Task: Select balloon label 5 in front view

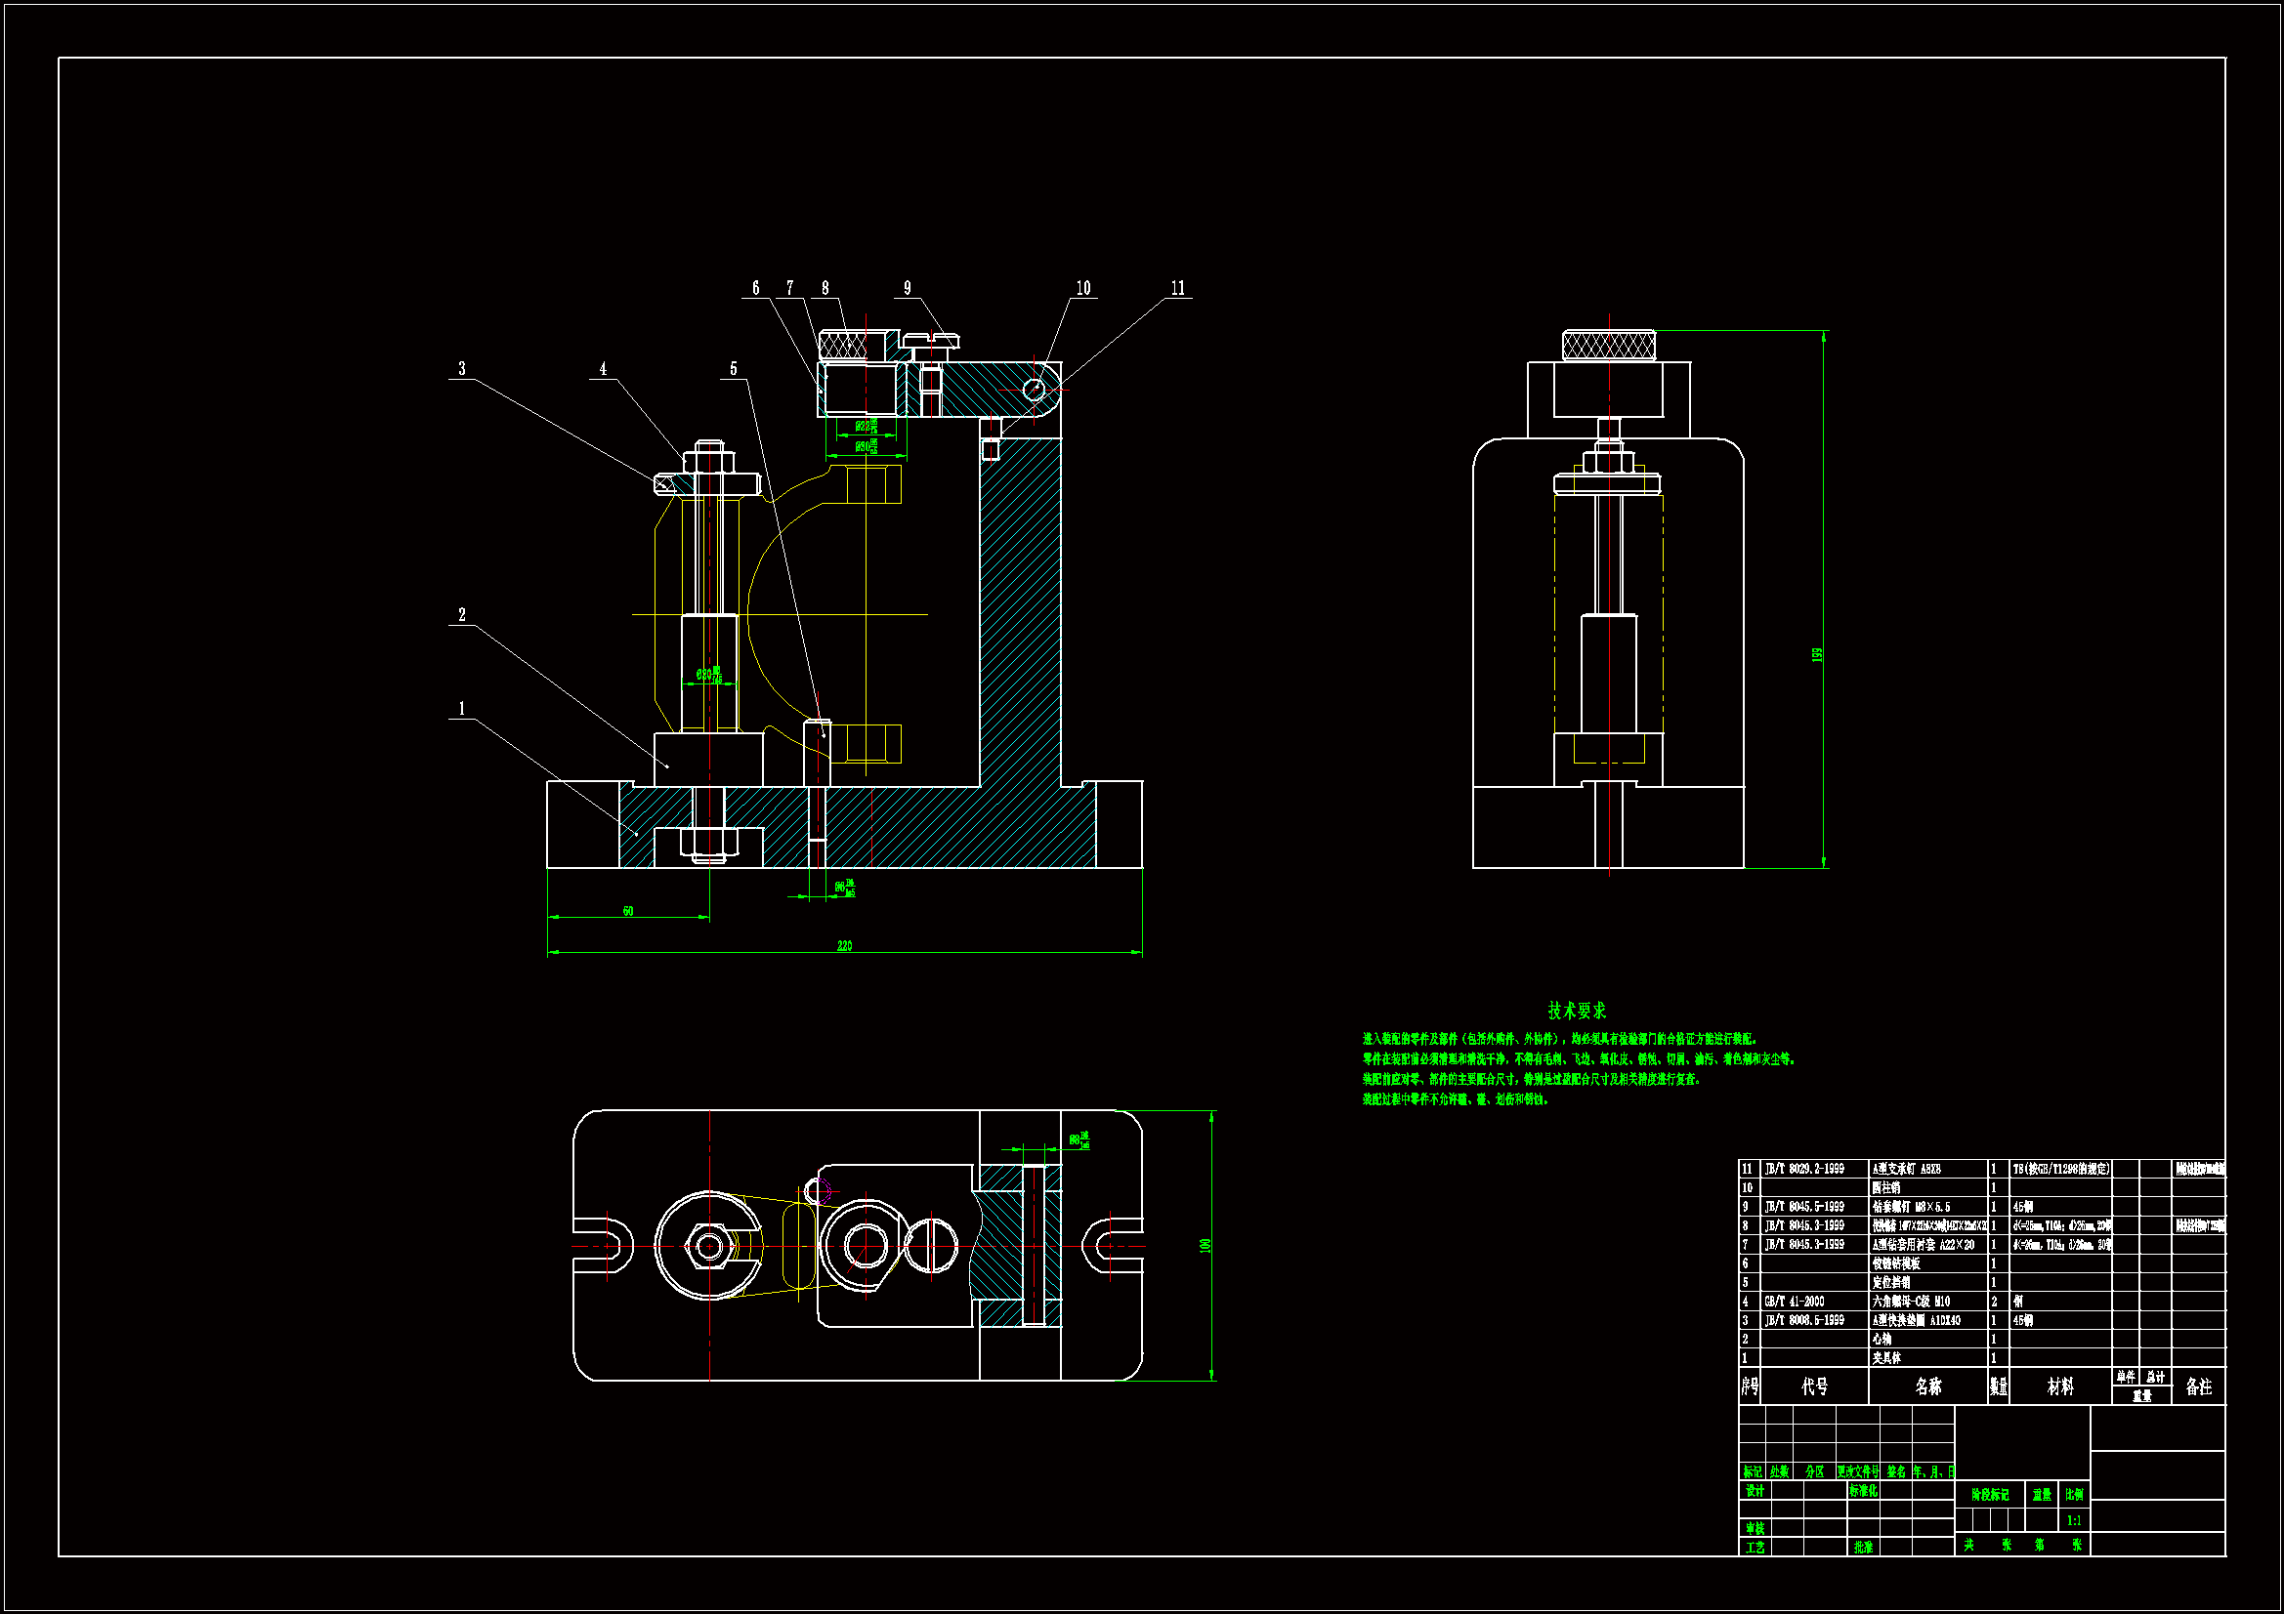Action: pos(735,369)
